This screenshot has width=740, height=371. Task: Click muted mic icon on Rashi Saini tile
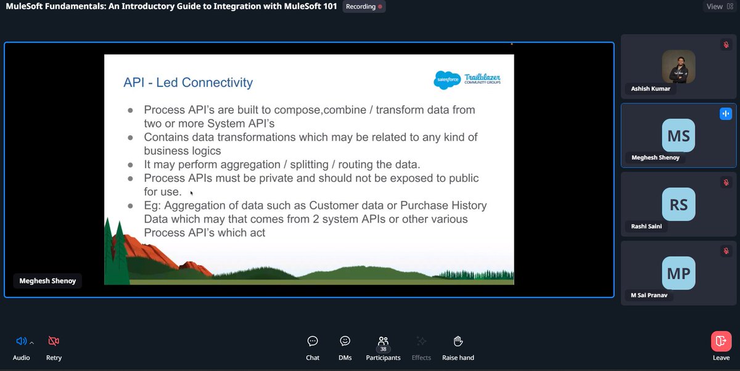[x=726, y=183]
